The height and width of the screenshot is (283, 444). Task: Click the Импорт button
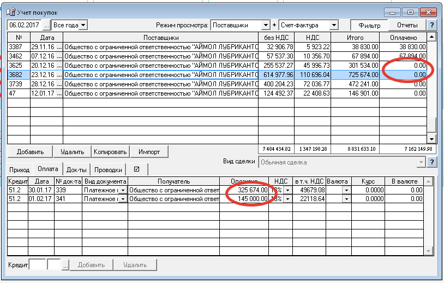point(149,152)
